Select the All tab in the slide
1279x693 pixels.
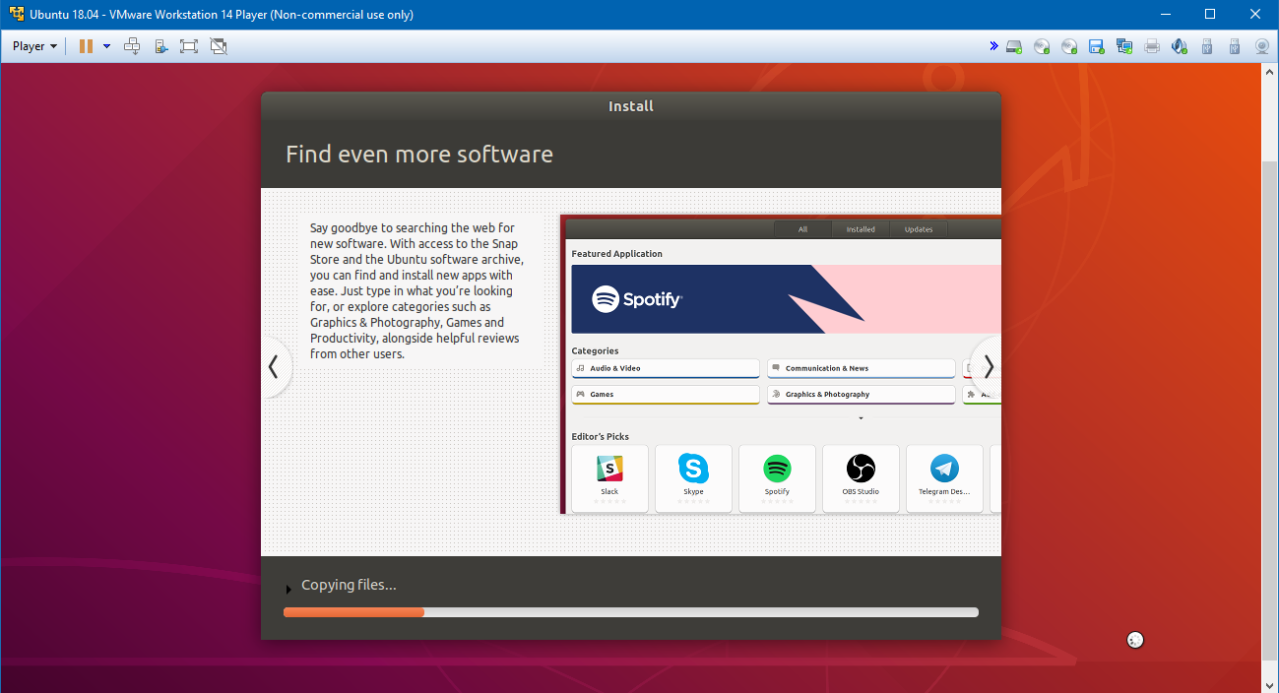(x=802, y=229)
